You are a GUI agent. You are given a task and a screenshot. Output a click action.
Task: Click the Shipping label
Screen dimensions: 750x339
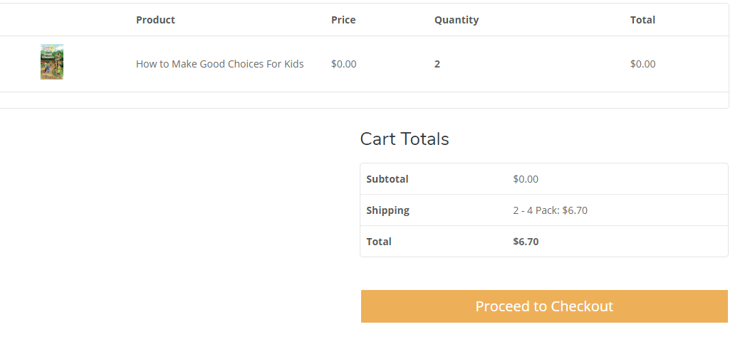click(x=388, y=210)
